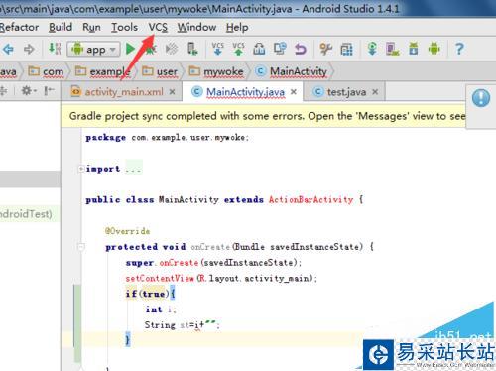
Task: Click the Attach debugger to process icon
Action: [192, 49]
